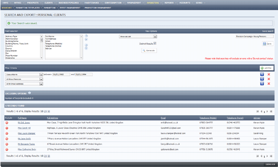Open the Configuration menu

point(114,3)
